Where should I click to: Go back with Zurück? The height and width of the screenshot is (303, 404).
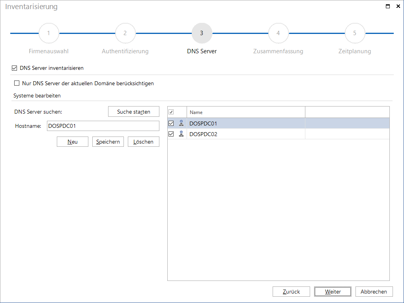(291, 292)
